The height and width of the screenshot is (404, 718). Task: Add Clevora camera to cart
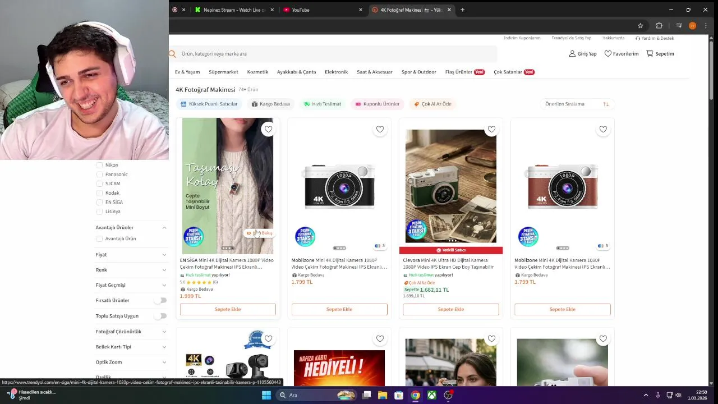pyautogui.click(x=451, y=309)
